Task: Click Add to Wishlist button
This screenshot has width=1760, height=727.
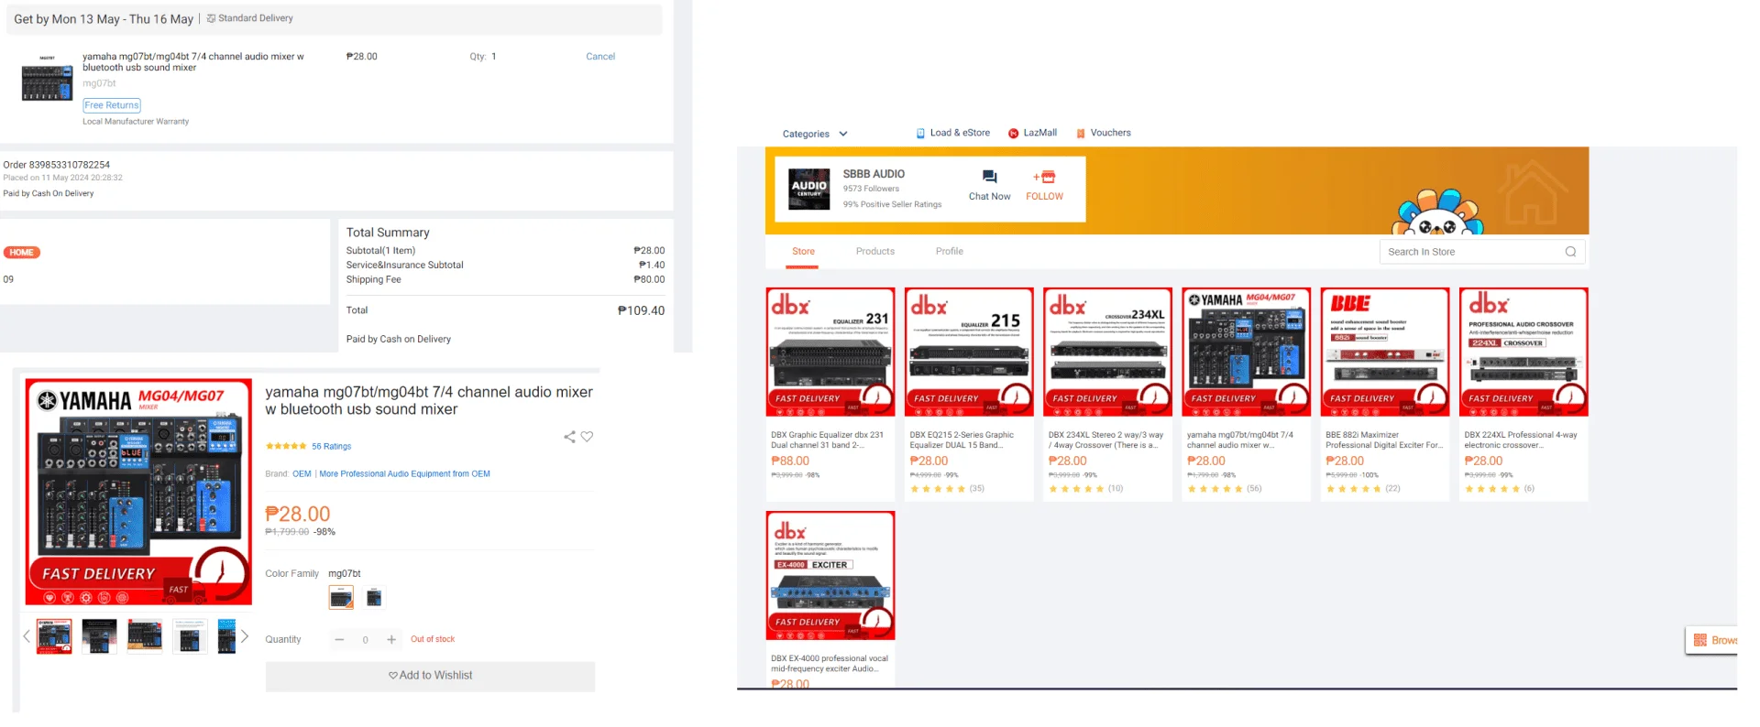Action: click(x=430, y=676)
